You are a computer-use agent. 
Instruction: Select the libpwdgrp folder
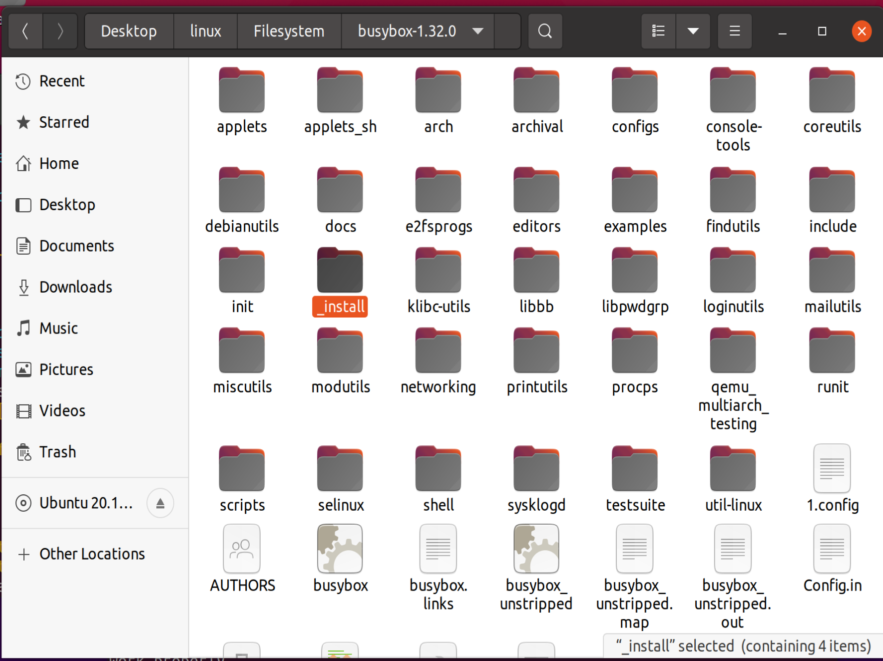click(635, 281)
